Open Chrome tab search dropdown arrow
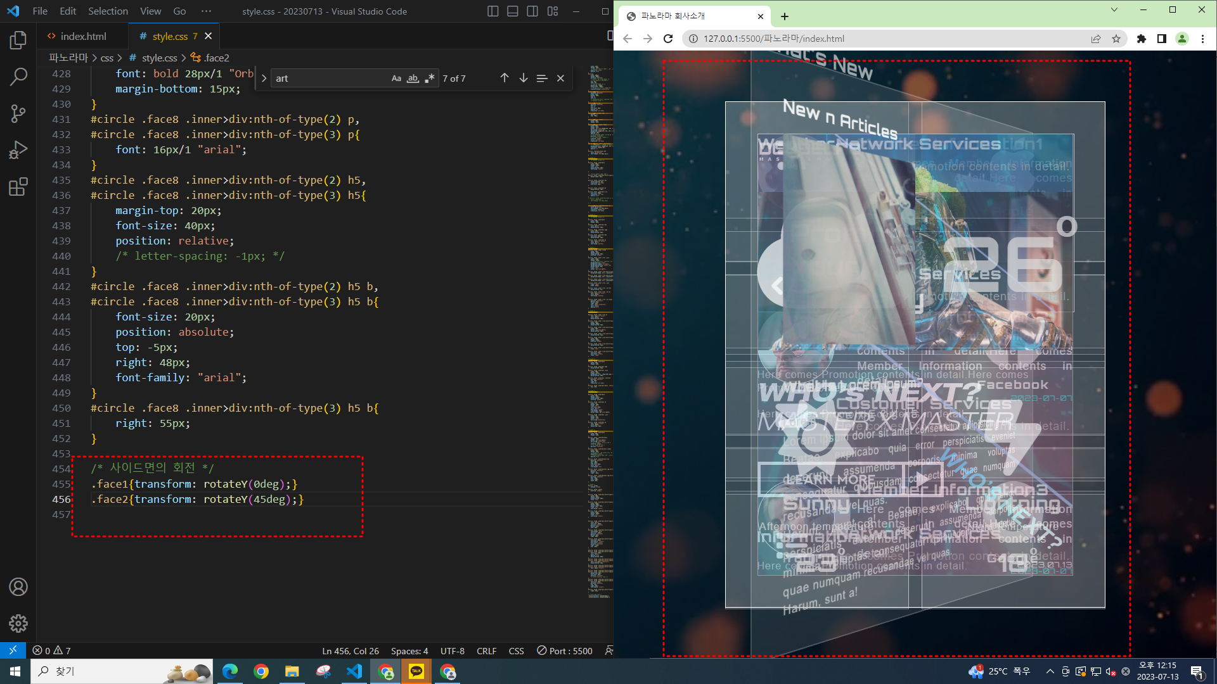The width and height of the screenshot is (1217, 684). coord(1114,10)
